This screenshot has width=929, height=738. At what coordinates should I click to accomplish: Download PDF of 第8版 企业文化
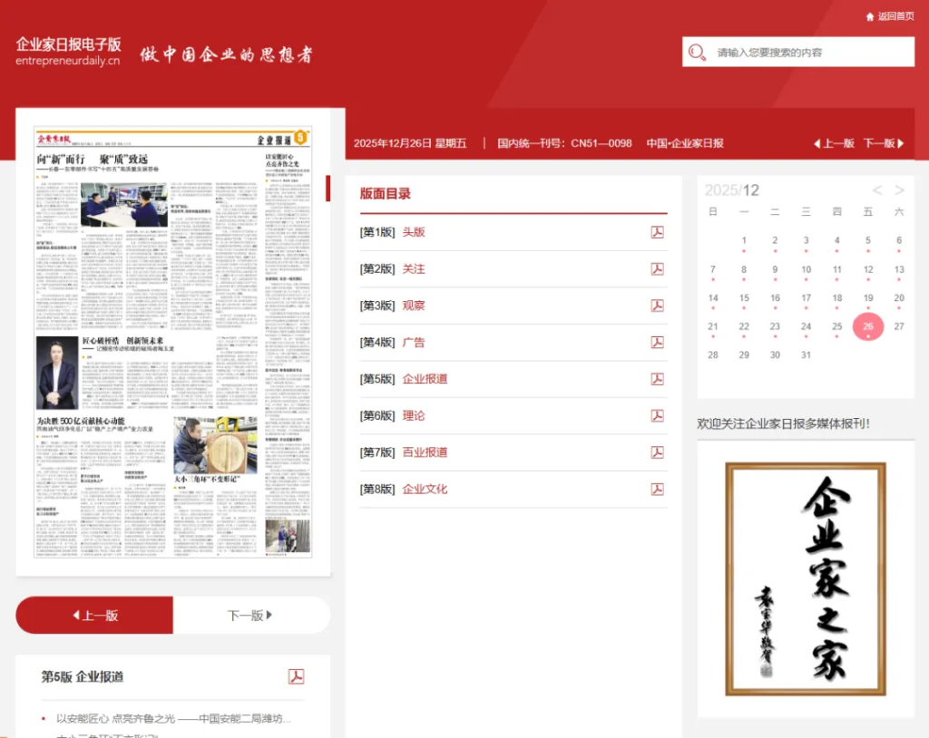(x=657, y=489)
